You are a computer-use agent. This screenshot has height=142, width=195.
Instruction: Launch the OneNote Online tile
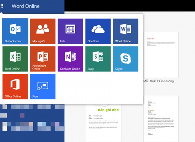(71, 59)
